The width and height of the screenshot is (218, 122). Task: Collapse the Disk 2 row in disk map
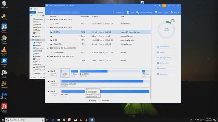(48, 81)
